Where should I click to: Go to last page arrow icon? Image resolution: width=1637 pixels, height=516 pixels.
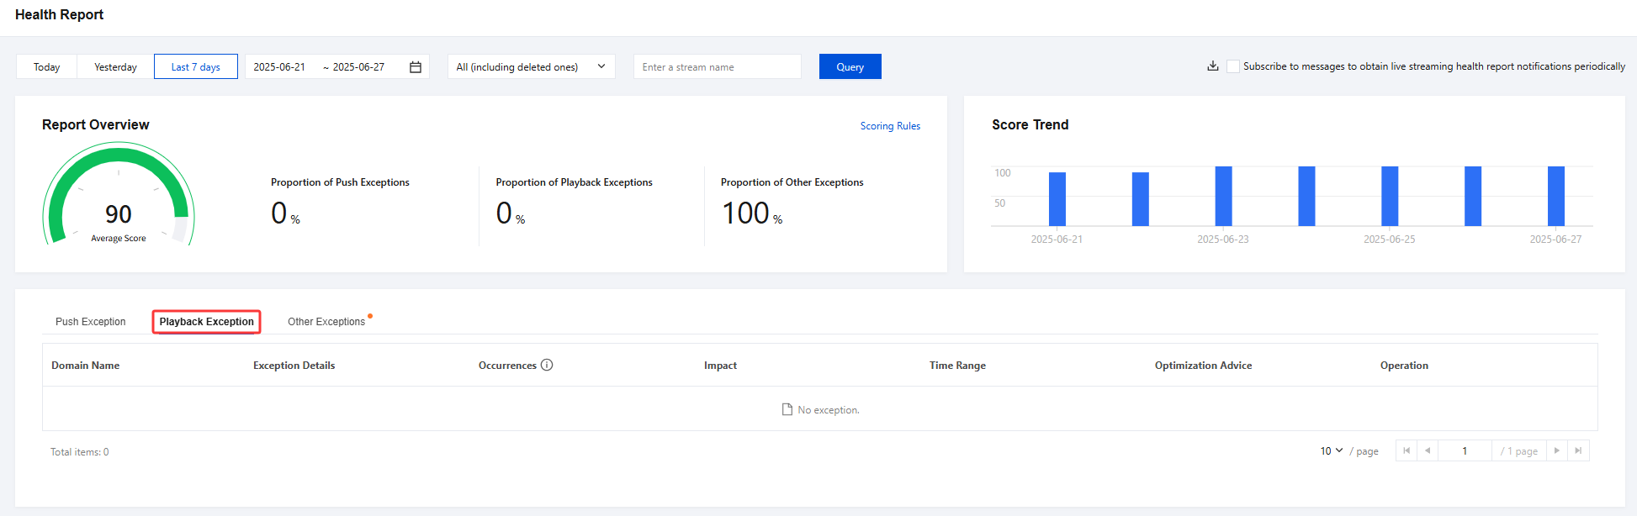click(x=1578, y=451)
